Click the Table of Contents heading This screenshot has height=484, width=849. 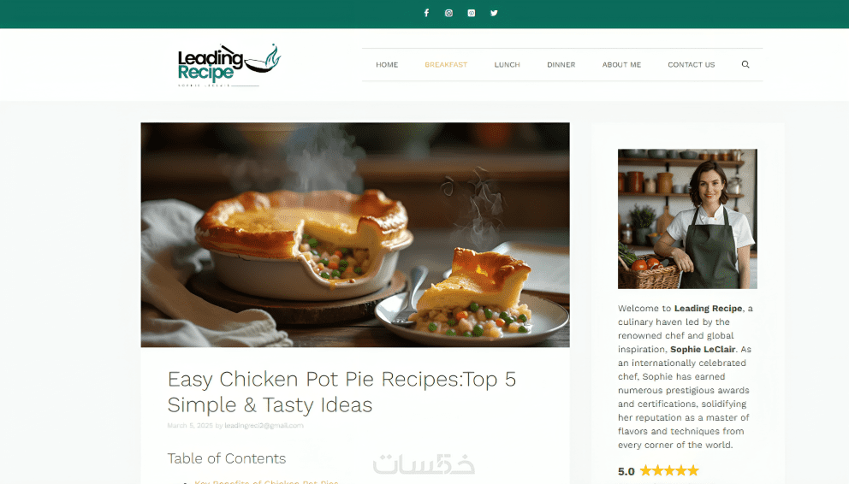226,458
